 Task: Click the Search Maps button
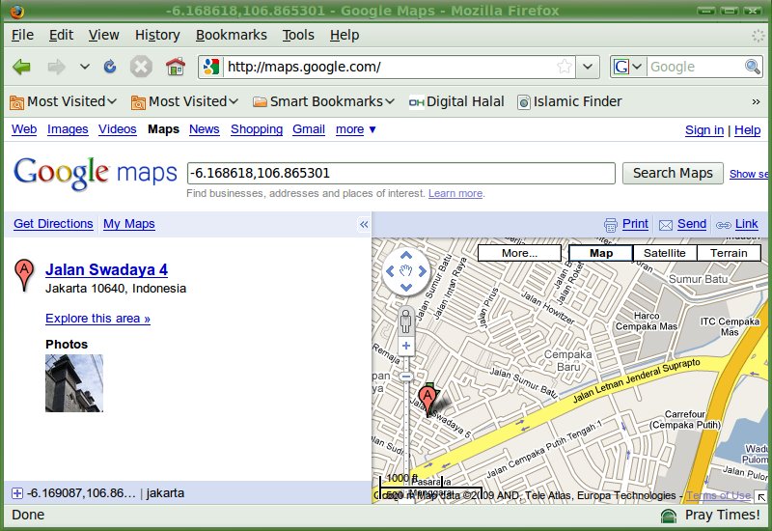pos(673,173)
